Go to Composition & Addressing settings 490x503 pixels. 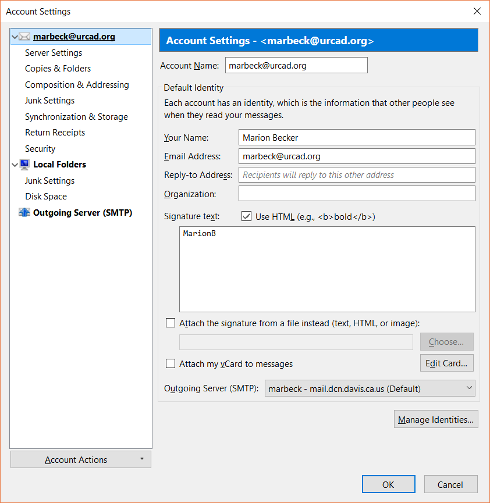[77, 85]
